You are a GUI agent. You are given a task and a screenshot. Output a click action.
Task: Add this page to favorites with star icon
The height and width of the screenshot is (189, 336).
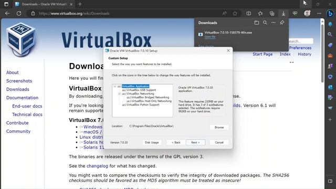[x=235, y=13]
